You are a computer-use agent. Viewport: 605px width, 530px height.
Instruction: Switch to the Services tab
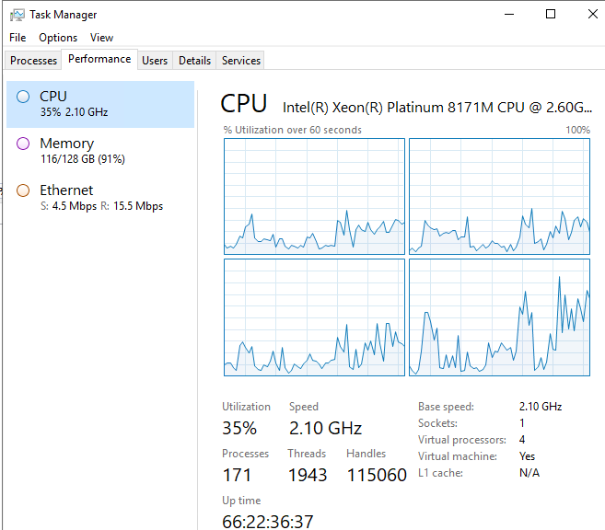[241, 61]
